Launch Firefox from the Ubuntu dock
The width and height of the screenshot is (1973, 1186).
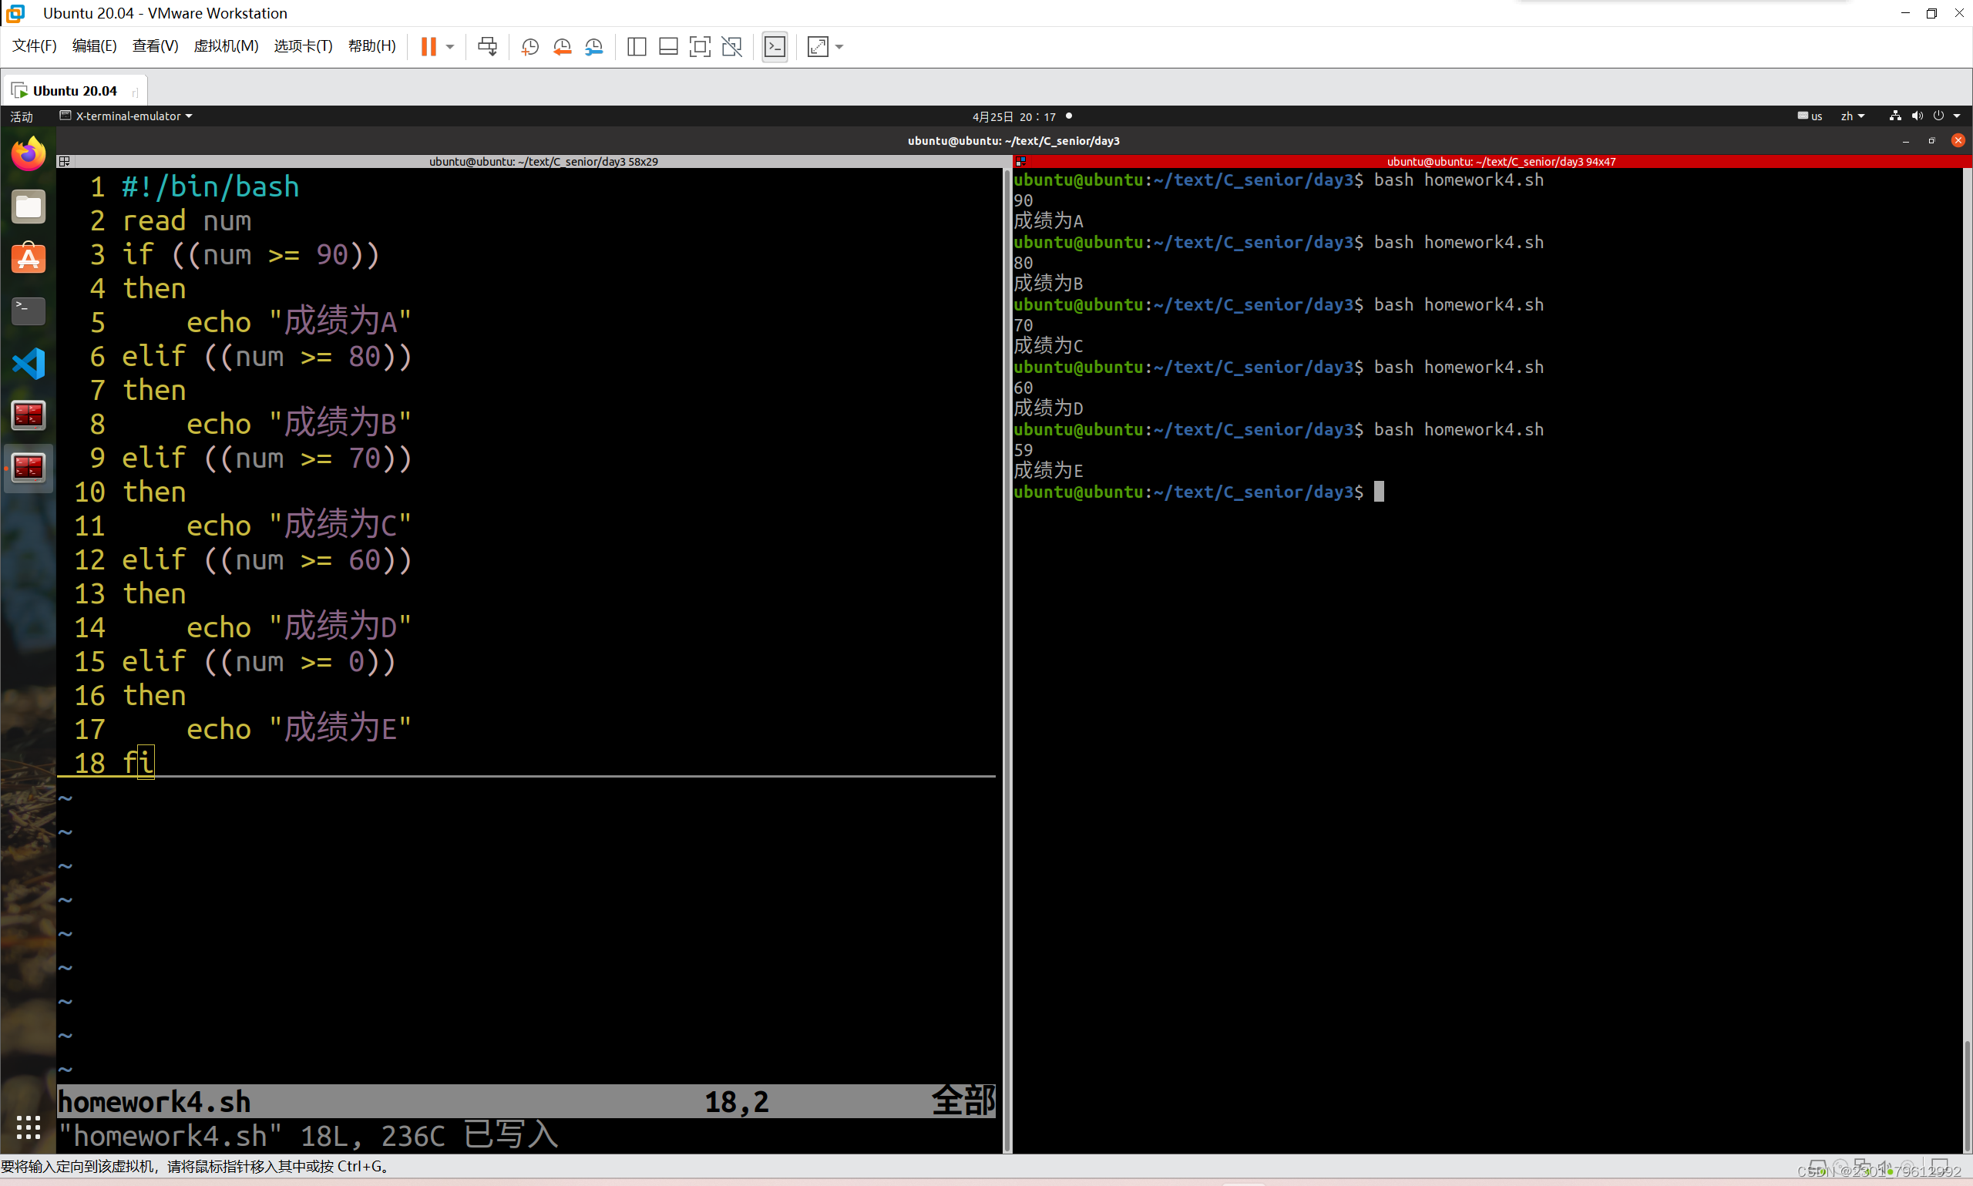click(x=28, y=154)
